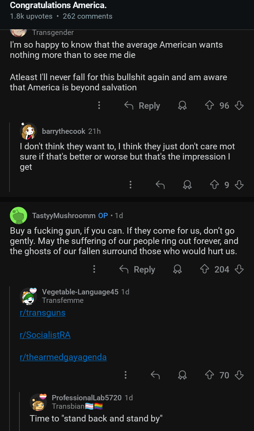Upvote TastyyMushroomm's 204-point comment
This screenshot has height=431, width=254.
coord(205,269)
